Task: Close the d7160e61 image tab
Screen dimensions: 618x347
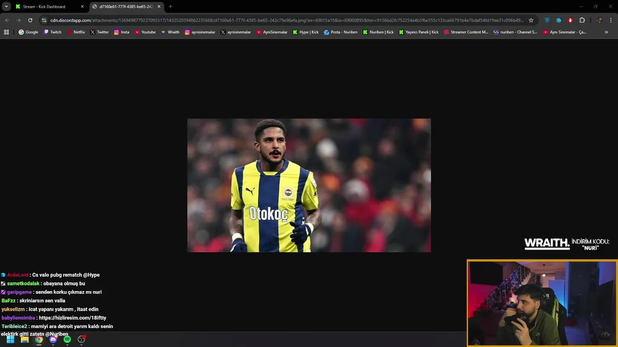Action: (159, 7)
